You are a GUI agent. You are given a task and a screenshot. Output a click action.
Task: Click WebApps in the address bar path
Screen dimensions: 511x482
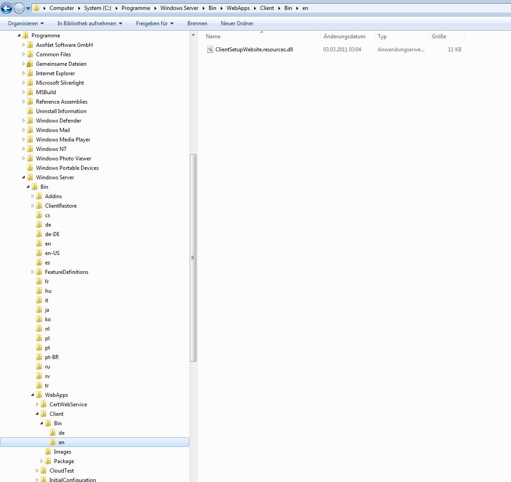click(x=237, y=8)
